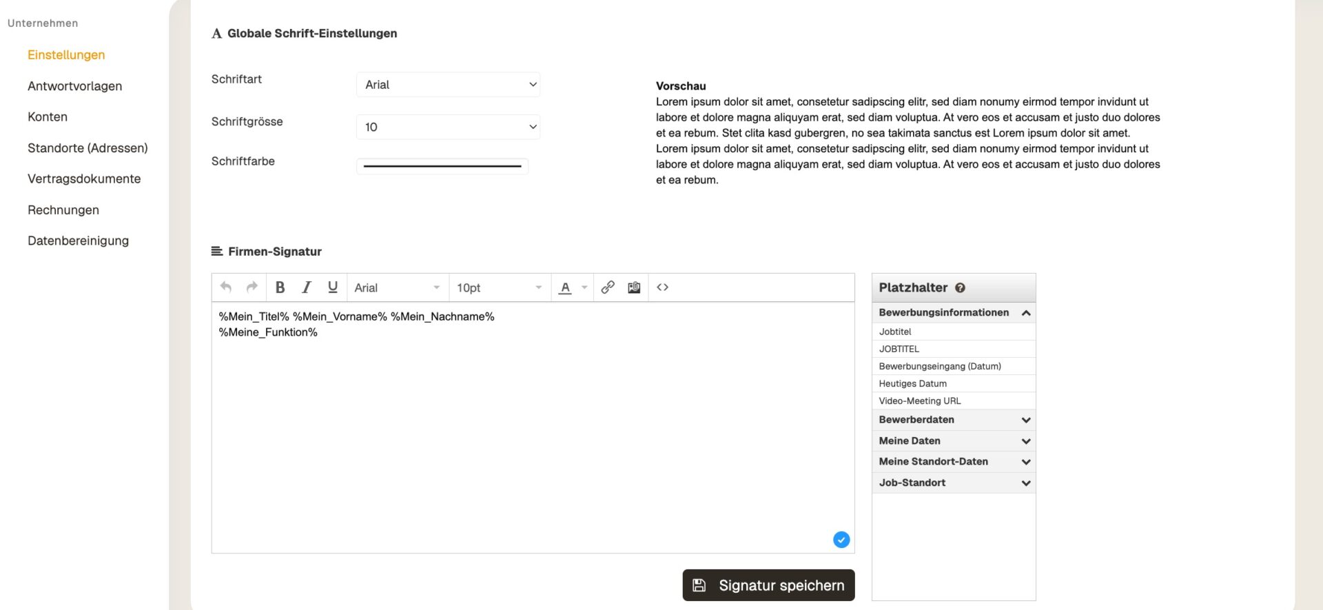
Task: Click the undo arrow in signature editor
Action: click(225, 287)
